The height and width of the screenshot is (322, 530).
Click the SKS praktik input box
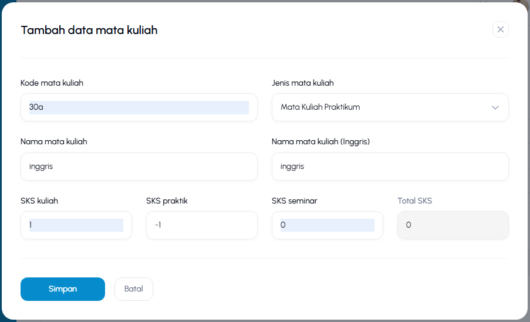point(202,225)
